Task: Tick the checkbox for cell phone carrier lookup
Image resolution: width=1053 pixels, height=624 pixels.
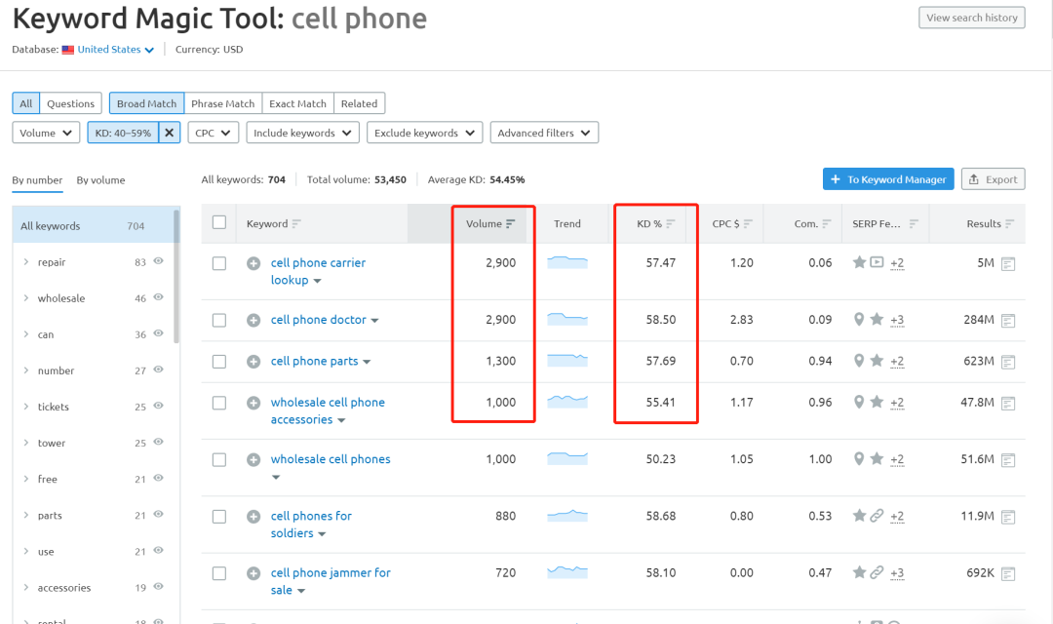Action: click(x=219, y=263)
